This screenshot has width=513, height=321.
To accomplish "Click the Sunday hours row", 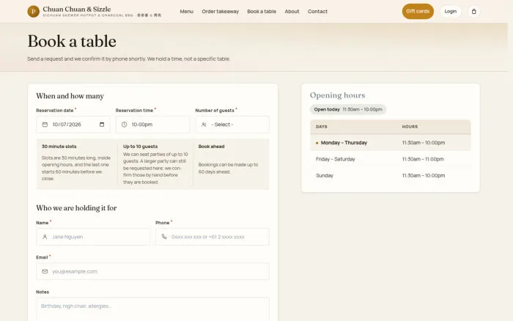I will [391, 175].
